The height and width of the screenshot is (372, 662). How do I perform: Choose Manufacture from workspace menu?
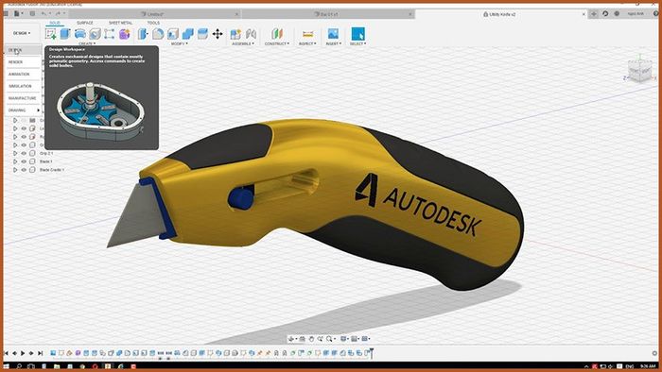click(23, 98)
